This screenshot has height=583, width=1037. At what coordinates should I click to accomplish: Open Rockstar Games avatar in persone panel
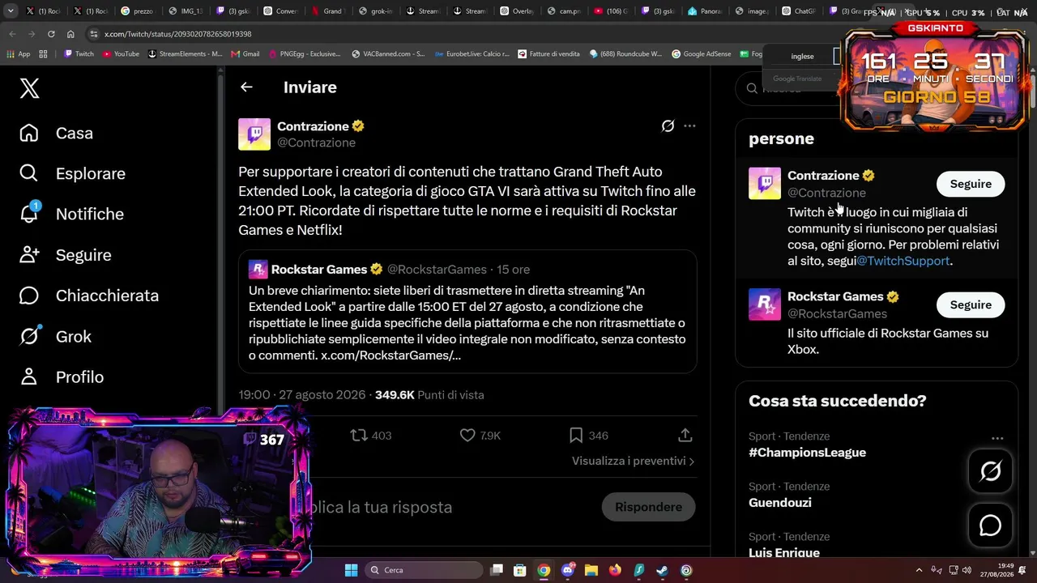pos(765,304)
